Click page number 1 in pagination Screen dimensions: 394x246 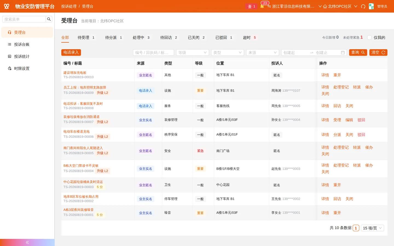coord(356,228)
